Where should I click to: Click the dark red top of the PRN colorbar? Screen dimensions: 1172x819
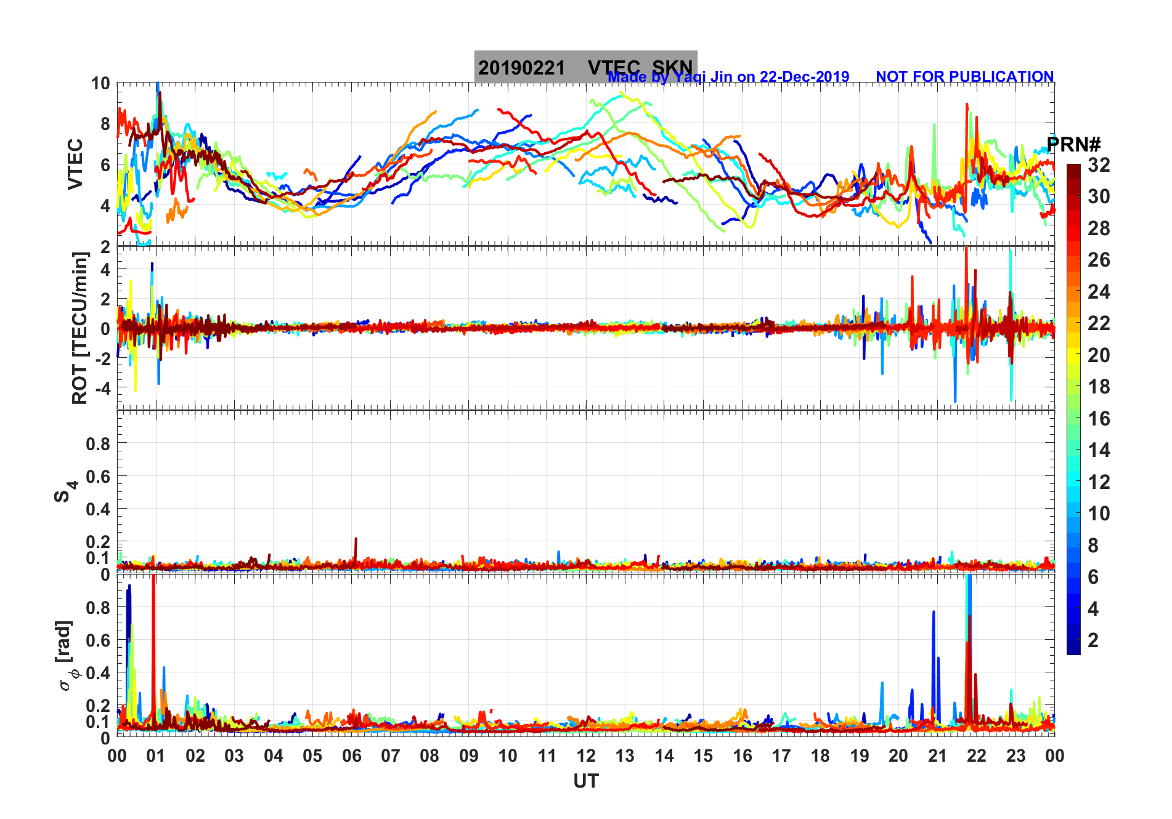(x=1073, y=172)
